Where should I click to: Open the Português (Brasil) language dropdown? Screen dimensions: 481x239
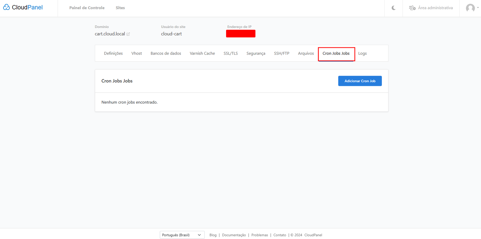[182, 235]
